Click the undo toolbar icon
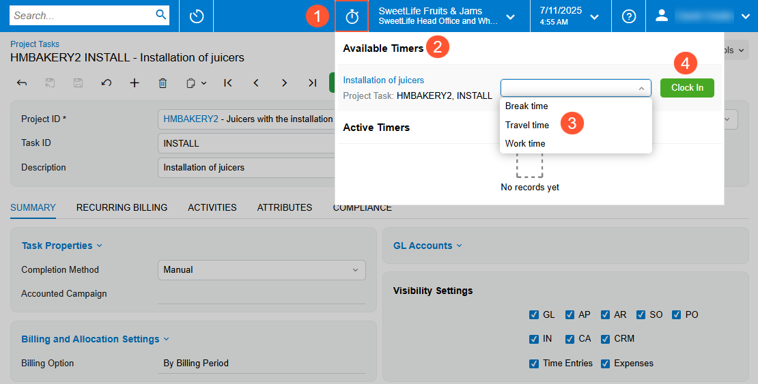758x384 pixels. (106, 83)
